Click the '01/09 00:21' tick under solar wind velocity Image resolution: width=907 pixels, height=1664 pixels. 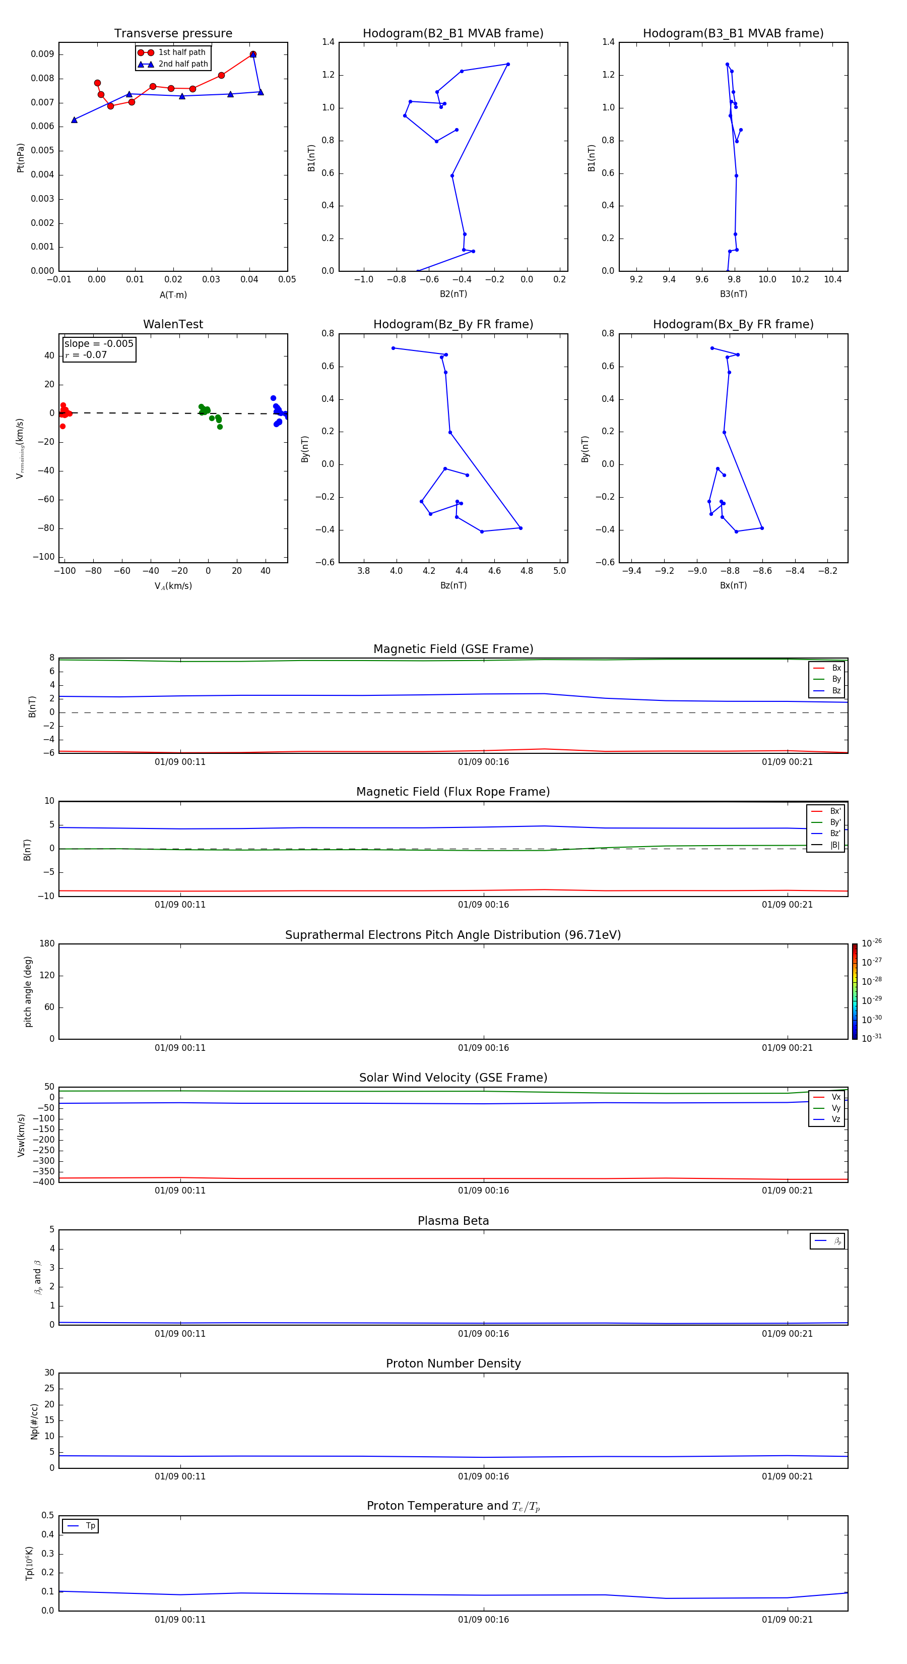tap(787, 1191)
